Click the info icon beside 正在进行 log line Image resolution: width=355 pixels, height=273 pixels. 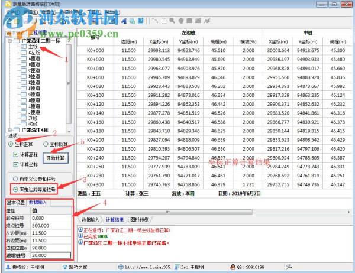tap(80, 230)
